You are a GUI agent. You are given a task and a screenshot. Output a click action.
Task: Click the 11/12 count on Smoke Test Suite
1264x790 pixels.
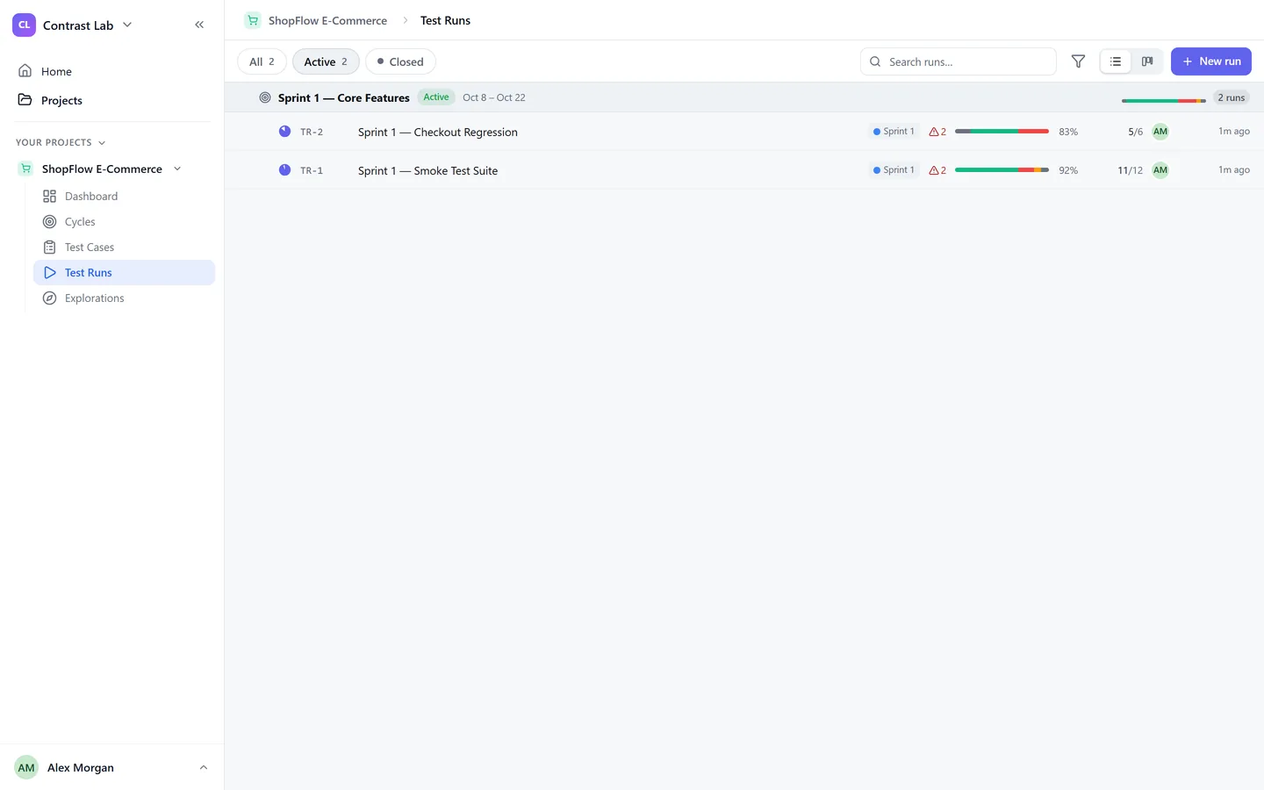click(1131, 170)
